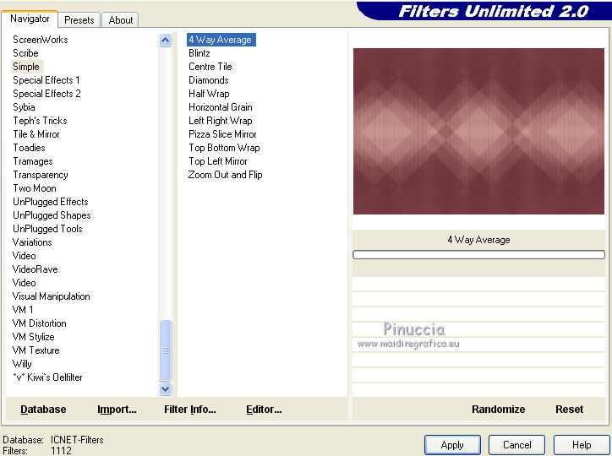Screen dimensions: 612x456
Task: Open the Editor... button
Action: click(x=264, y=410)
